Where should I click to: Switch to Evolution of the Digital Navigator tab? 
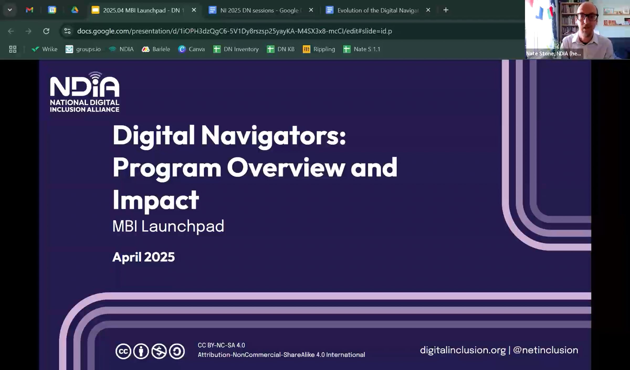(372, 10)
